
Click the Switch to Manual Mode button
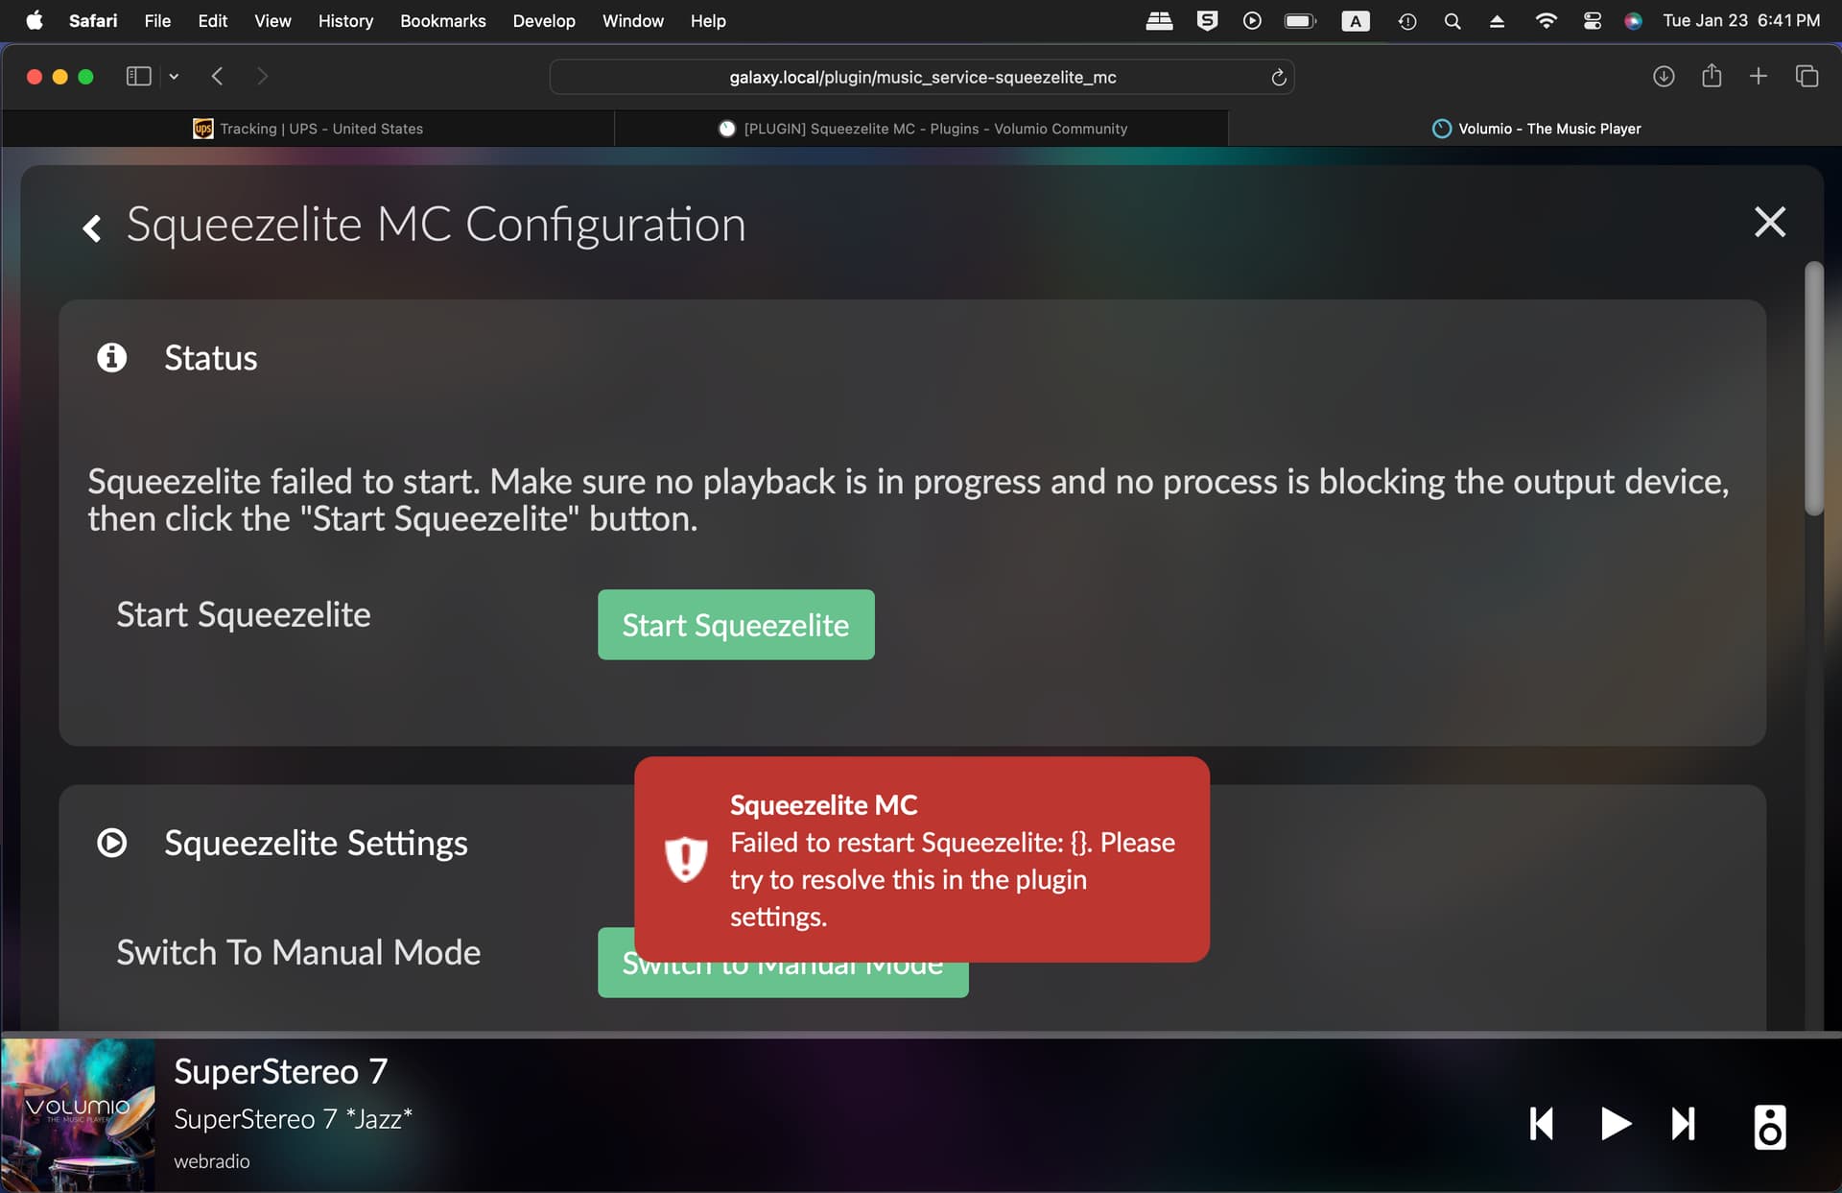click(x=783, y=979)
